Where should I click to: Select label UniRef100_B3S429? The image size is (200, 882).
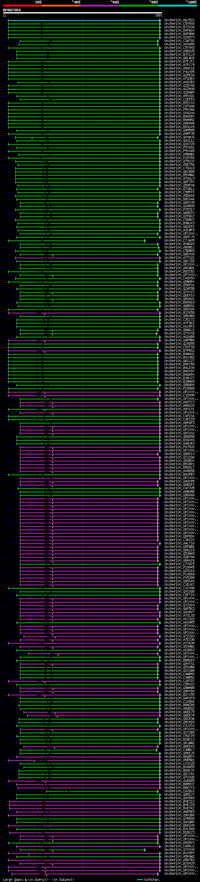coord(179,863)
